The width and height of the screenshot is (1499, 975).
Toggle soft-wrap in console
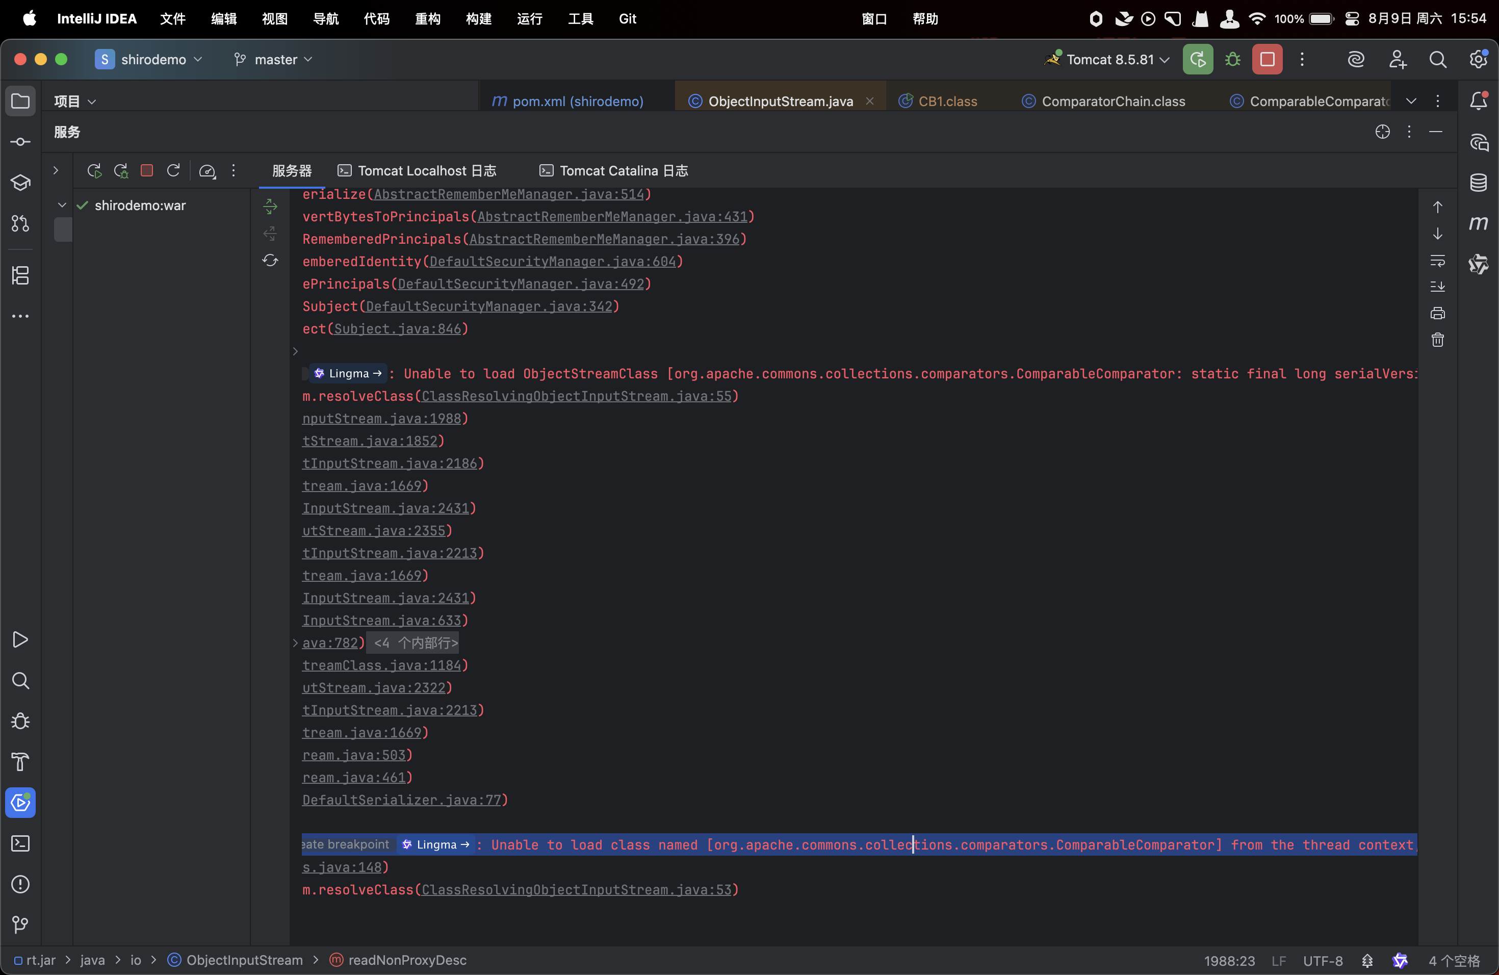(x=1437, y=260)
